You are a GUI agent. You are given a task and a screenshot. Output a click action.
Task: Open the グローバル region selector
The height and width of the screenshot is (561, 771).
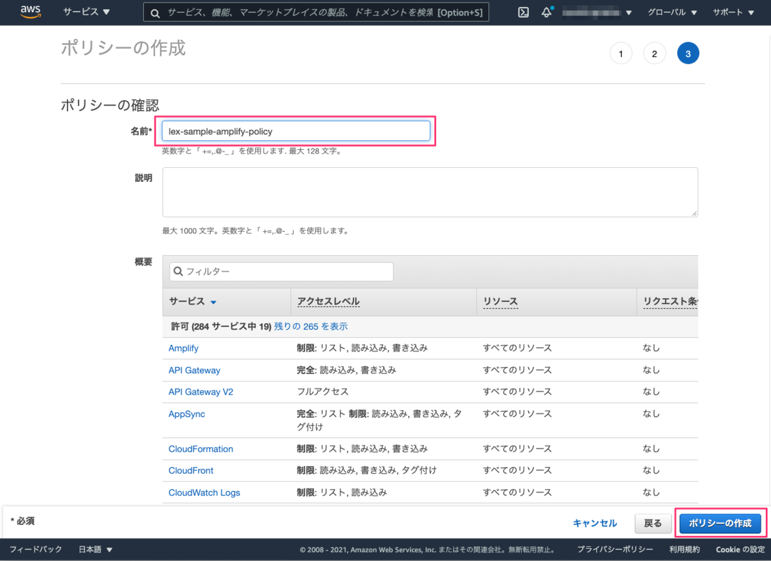tap(672, 12)
